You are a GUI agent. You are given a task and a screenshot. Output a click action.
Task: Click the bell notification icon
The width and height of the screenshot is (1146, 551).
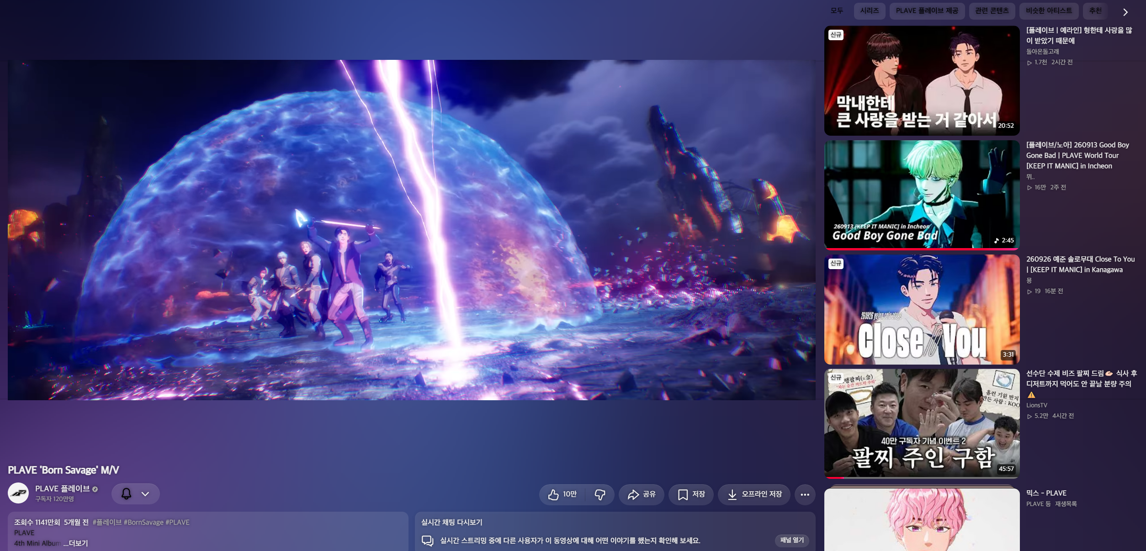[x=126, y=494]
